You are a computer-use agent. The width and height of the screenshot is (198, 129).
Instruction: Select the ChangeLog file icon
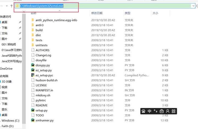click(33, 55)
